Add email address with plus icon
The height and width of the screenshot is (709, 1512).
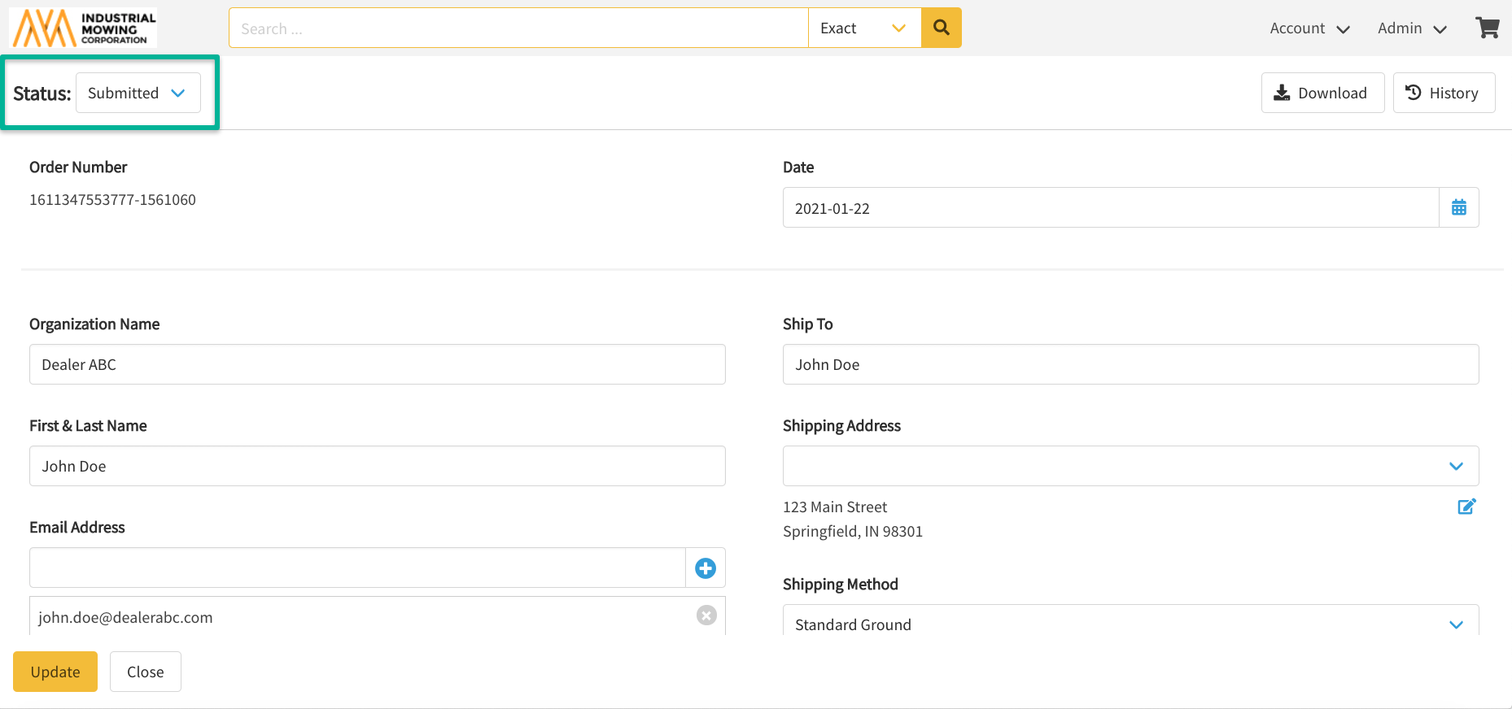(705, 568)
